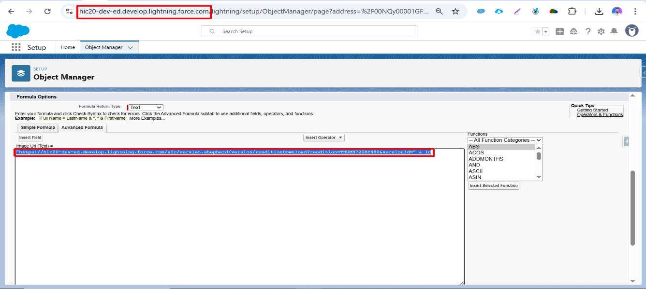Open the Formula Return Type dropdown
The width and height of the screenshot is (646, 289).
coord(146,108)
